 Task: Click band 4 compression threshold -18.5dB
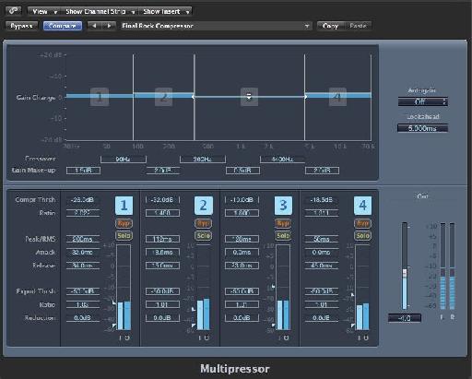(322, 200)
